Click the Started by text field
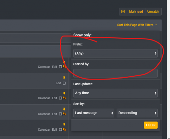The width and height of the screenshot is (170, 139). [x=116, y=73]
